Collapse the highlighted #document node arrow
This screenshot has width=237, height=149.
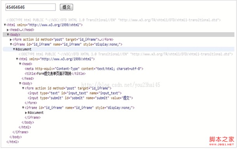14,49
